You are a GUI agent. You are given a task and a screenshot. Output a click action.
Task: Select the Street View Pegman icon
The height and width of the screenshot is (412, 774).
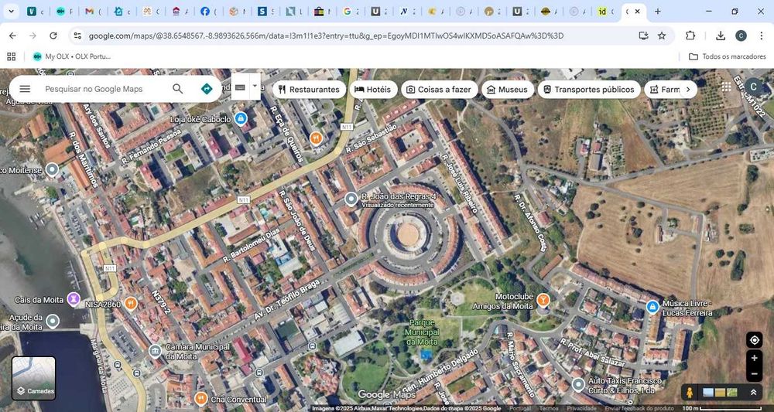point(689,393)
